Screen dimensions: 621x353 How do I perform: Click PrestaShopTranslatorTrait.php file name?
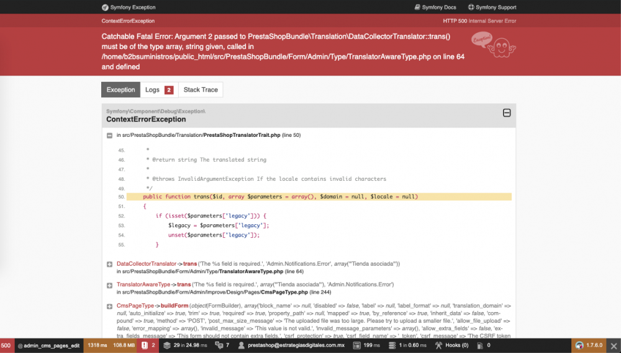[x=242, y=135]
